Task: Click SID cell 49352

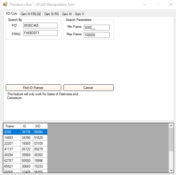Action: click(x=40, y=155)
